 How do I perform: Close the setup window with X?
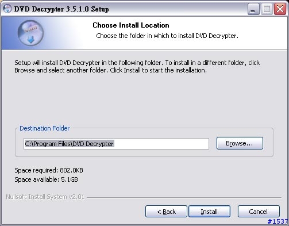click(x=280, y=9)
